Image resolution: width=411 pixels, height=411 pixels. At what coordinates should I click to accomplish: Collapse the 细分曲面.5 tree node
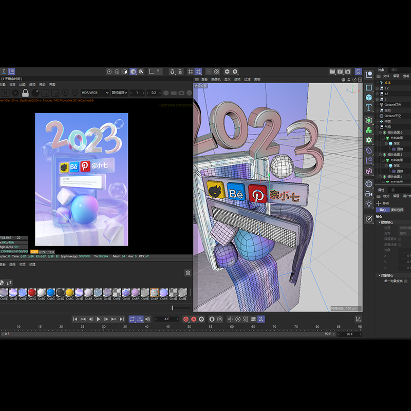tap(380, 155)
